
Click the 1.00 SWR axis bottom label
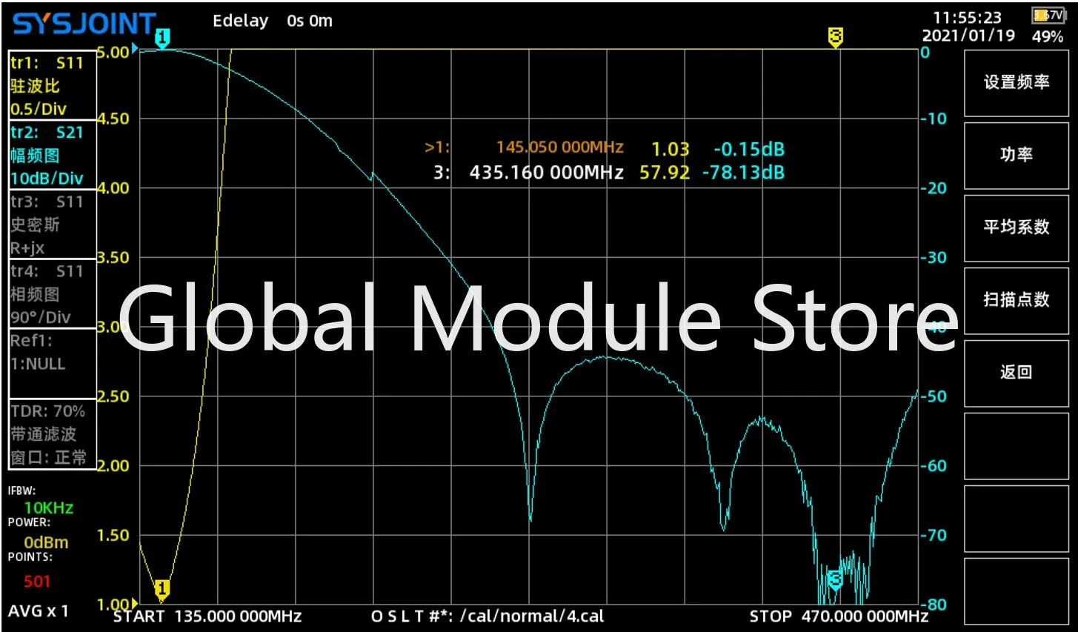point(113,605)
